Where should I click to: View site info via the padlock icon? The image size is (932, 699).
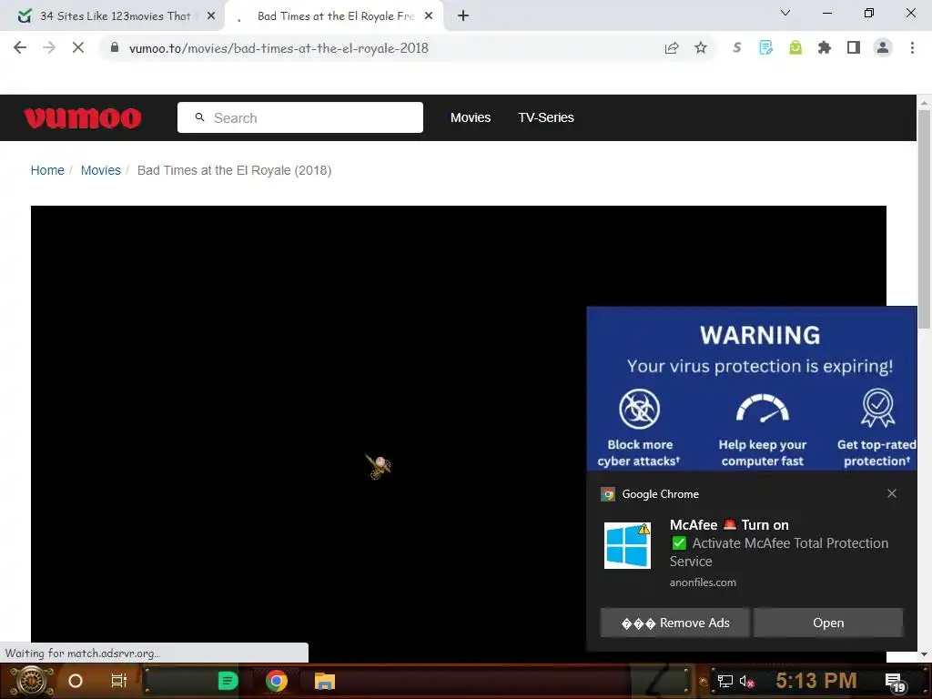[115, 47]
